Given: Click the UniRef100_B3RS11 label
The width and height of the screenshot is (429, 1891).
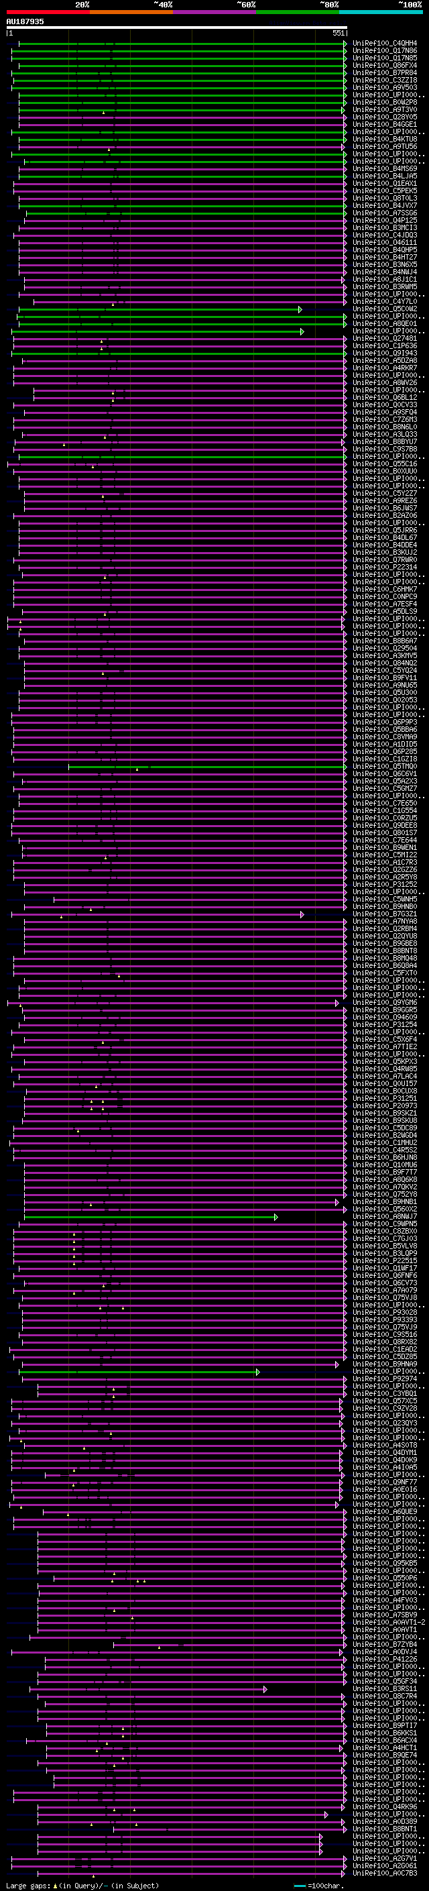Looking at the screenshot, I should click(x=385, y=1688).
